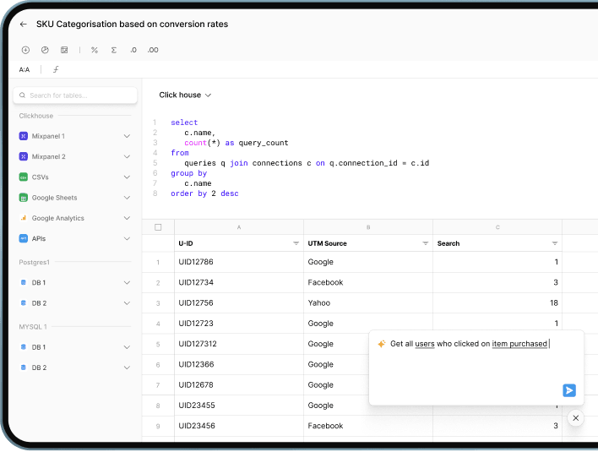Screen dimensions: 598x452
Task: Select CSVs in the sidebar
Action: 40,177
